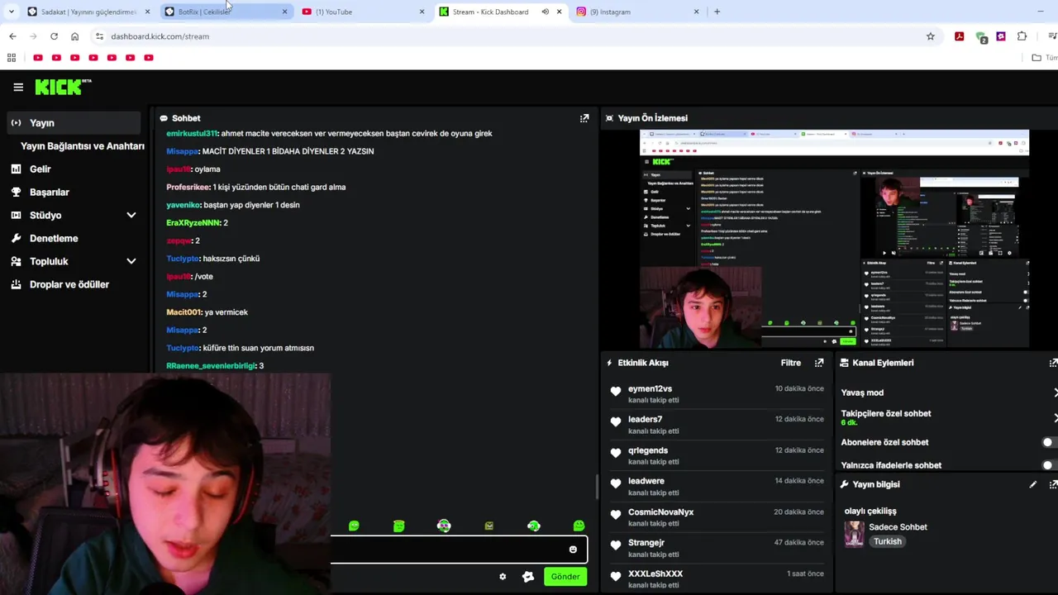1058x595 pixels.
Task: Open the purple extension icon
Action: coord(1001,36)
